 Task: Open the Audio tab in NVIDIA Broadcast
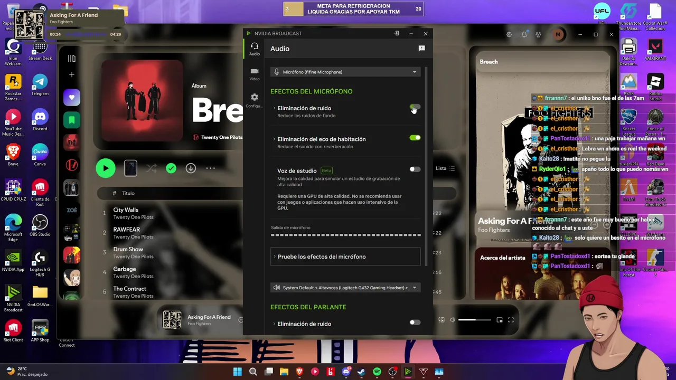click(255, 49)
